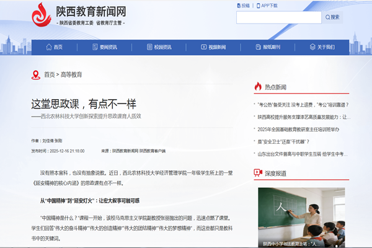Click the play icon beside 视频新闻
Viewport: 372px width, 248px height.
[x=204, y=47]
